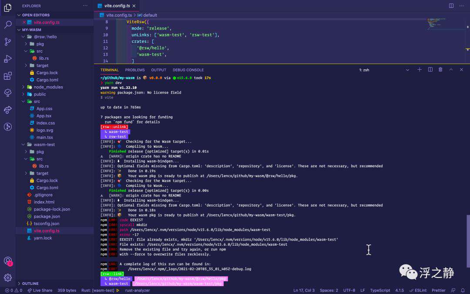
Task: Open App.tsx file
Action: [x=44, y=116]
